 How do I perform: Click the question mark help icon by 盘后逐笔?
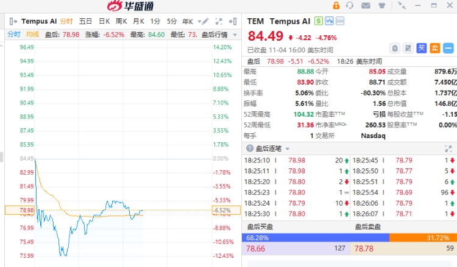coord(249,148)
